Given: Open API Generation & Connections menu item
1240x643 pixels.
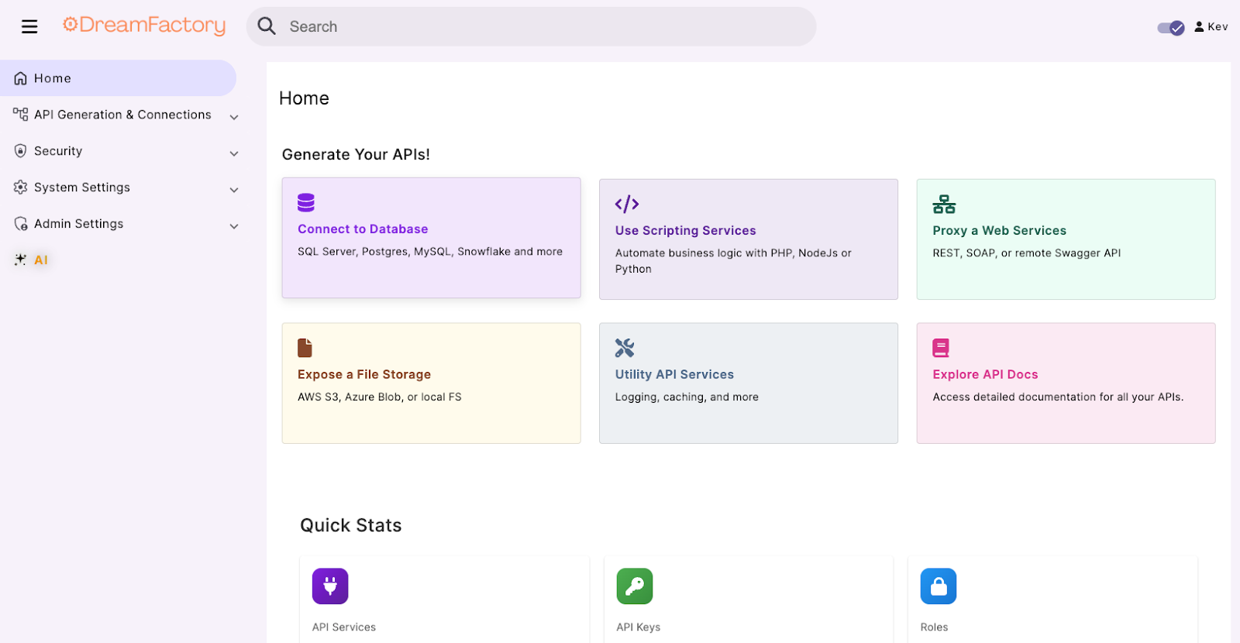Looking at the screenshot, I should pos(122,115).
